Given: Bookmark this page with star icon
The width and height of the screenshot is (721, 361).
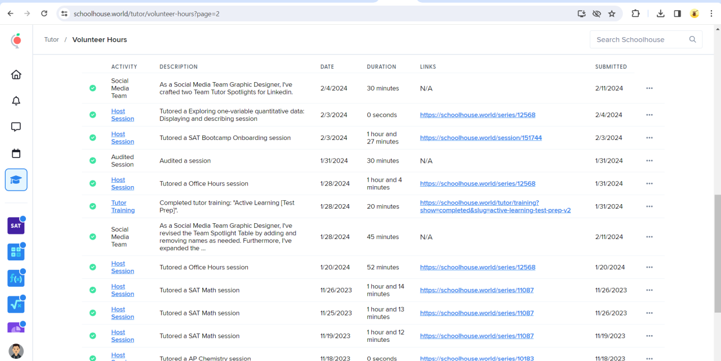Looking at the screenshot, I should pyautogui.click(x=612, y=13).
